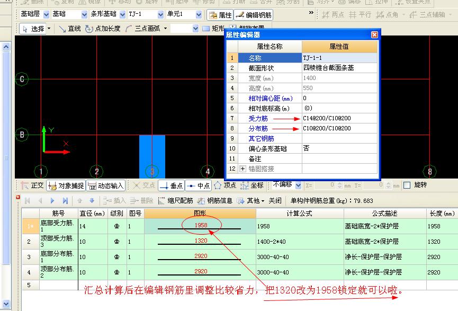Open the 基础层 floor dropdown
This screenshot has height=311, width=458.
(46, 14)
